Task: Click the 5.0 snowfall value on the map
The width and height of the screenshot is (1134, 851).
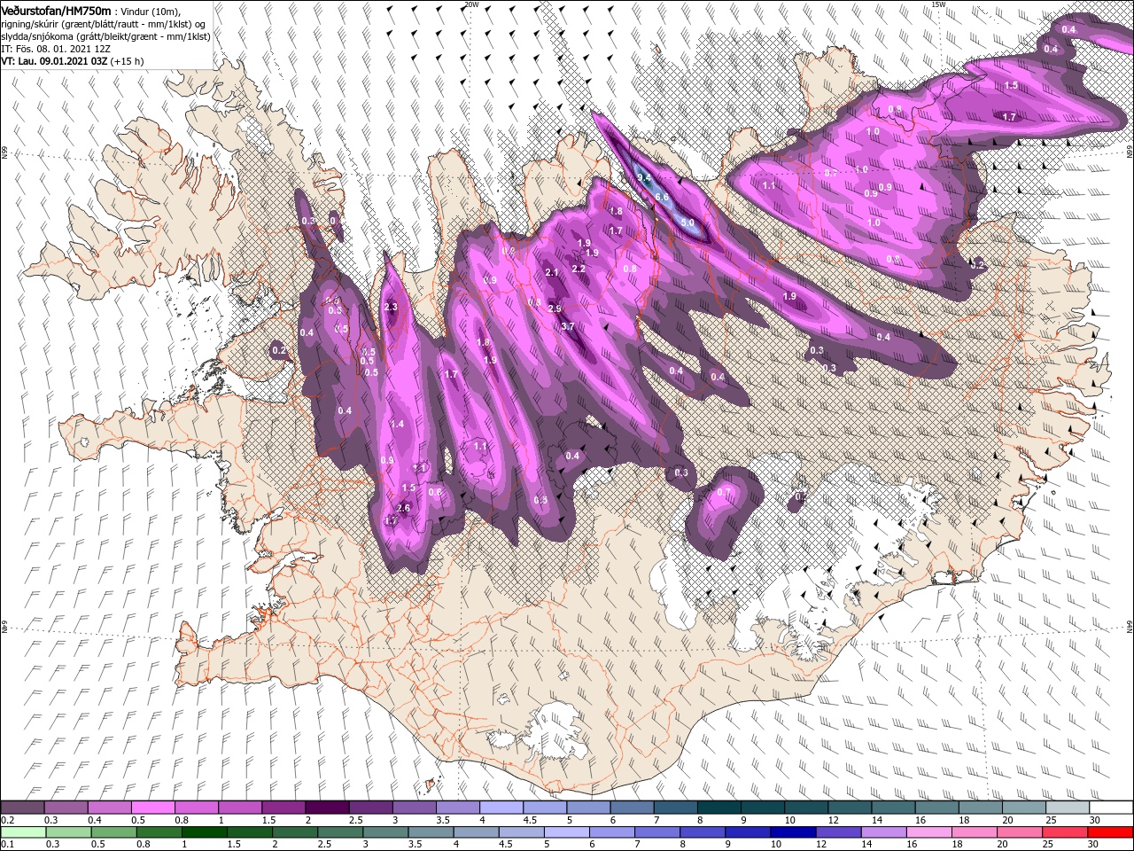Action: (x=687, y=223)
